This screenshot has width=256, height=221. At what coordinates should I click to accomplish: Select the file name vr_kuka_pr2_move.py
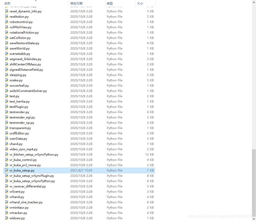[25, 165]
